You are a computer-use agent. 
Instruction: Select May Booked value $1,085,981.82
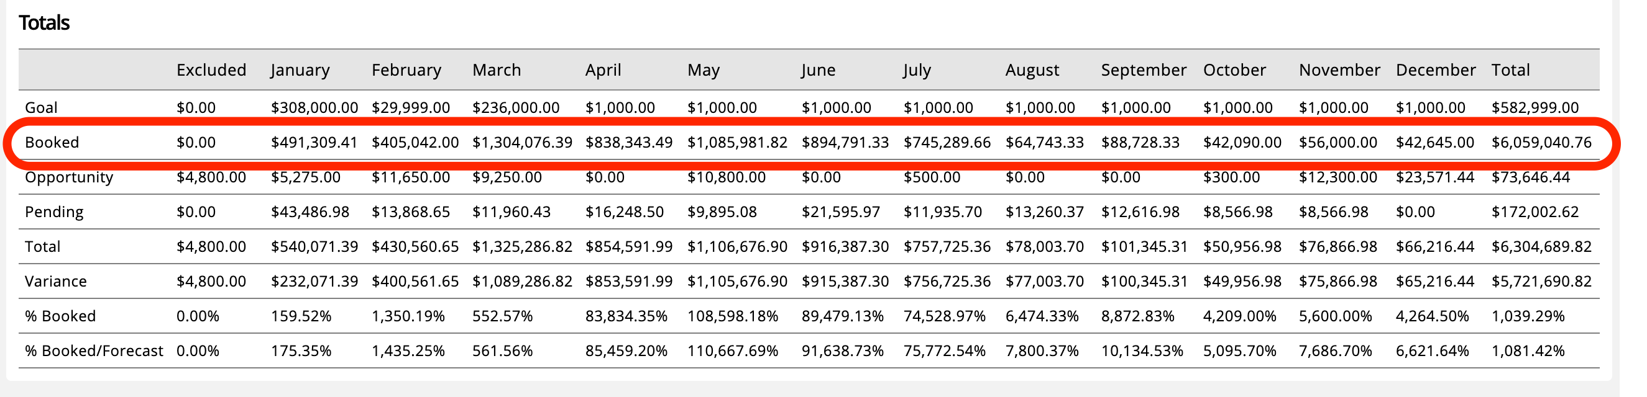point(737,142)
